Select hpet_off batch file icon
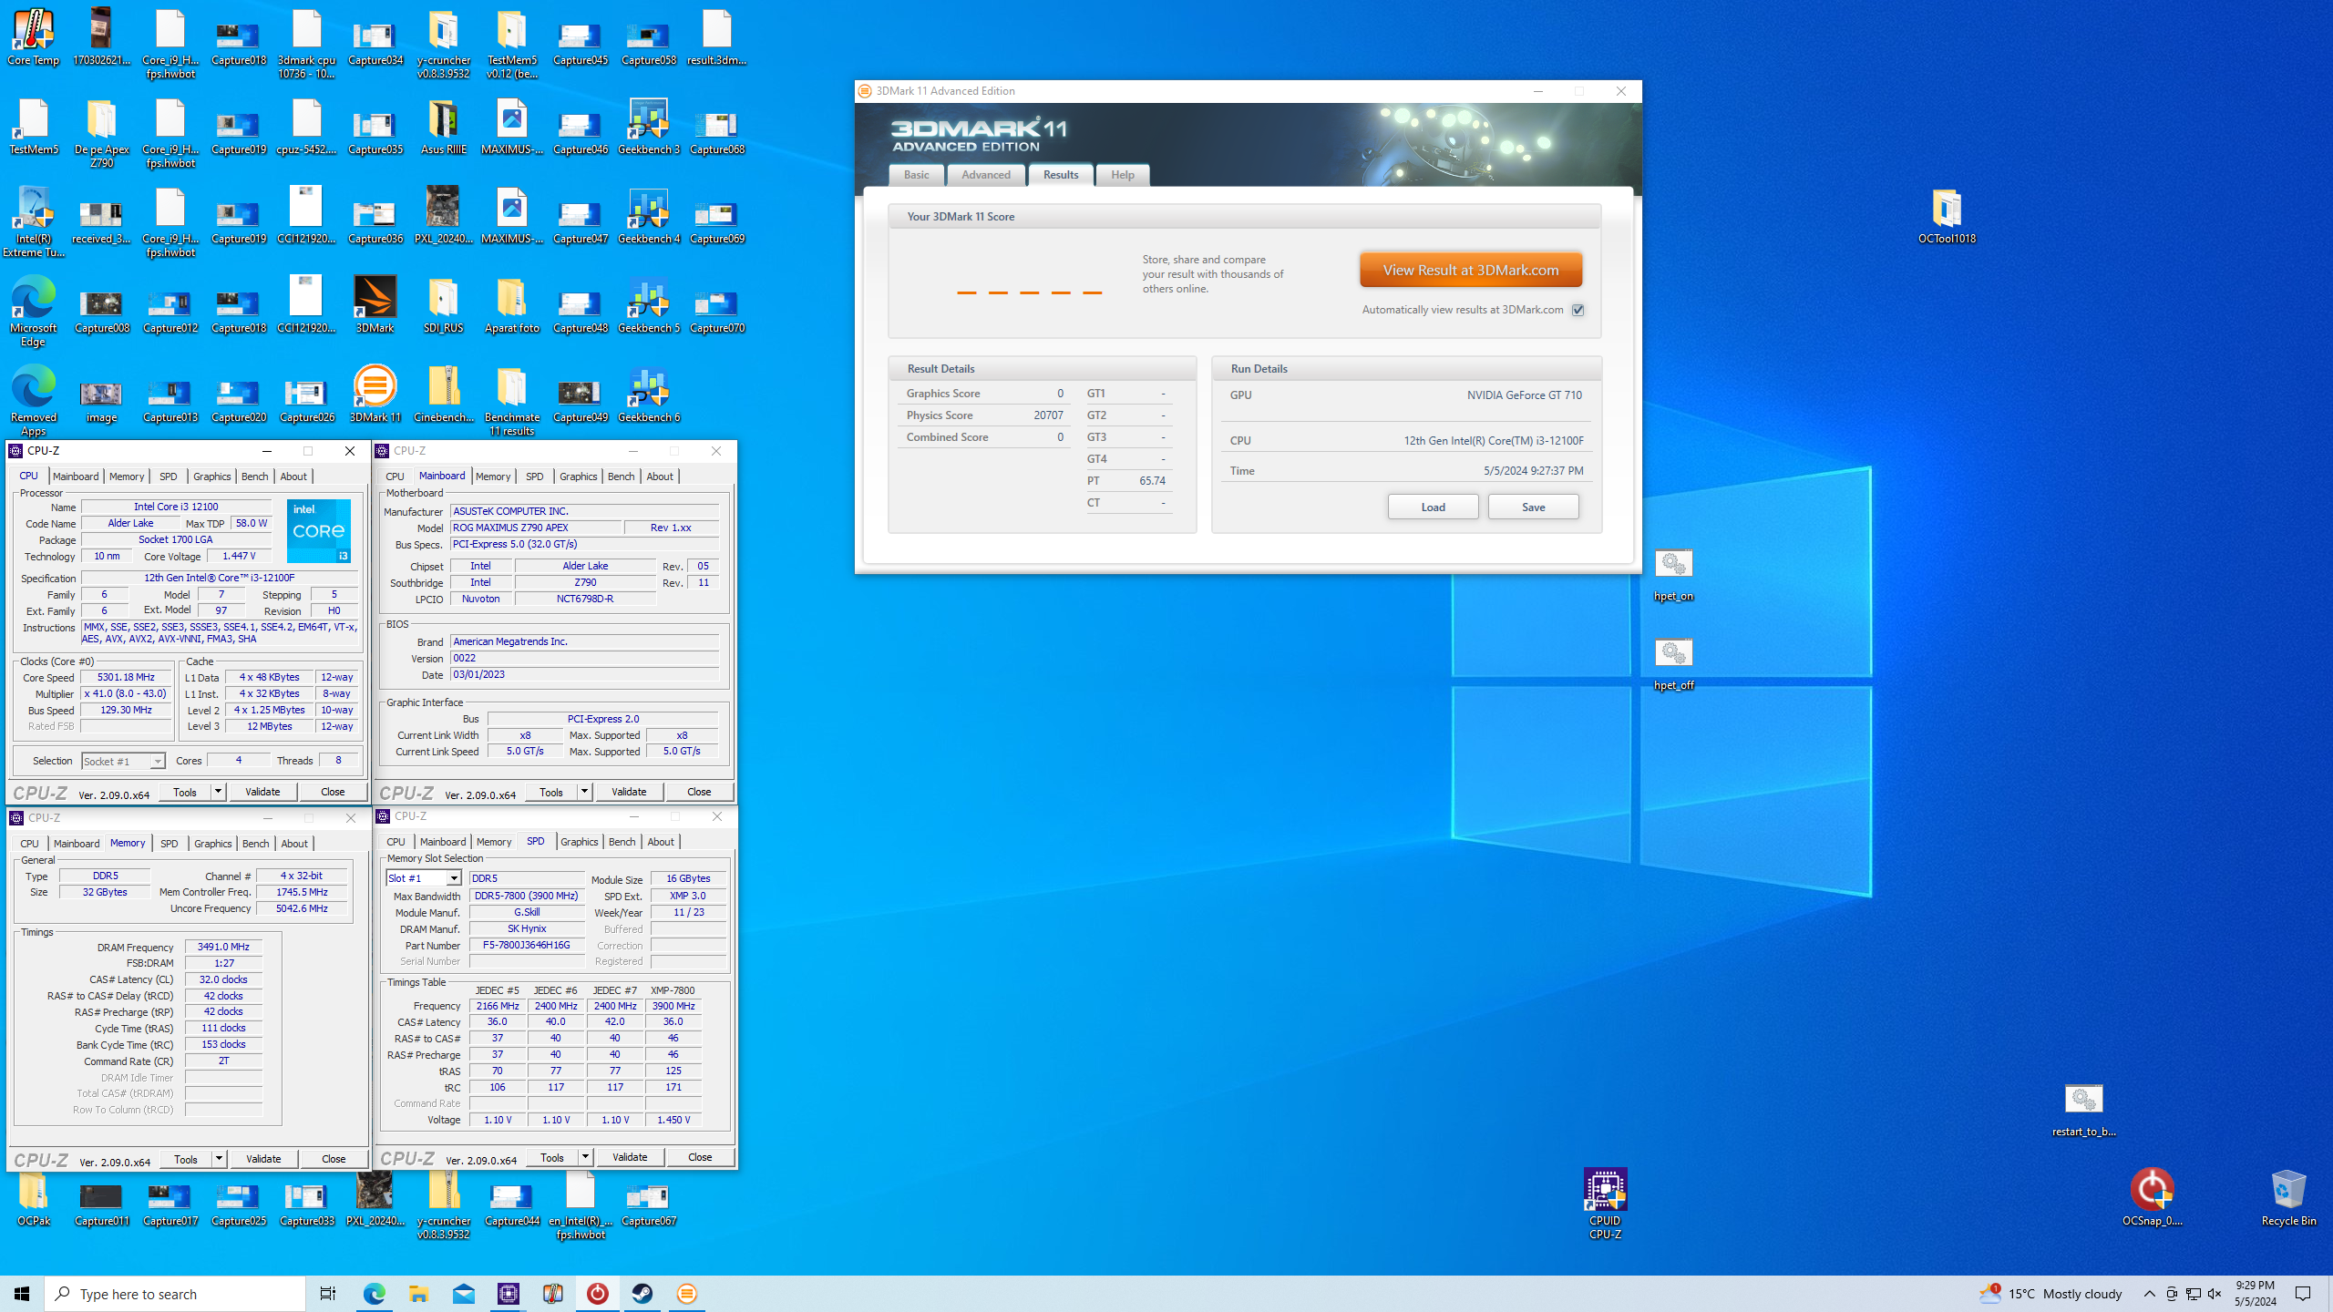 [x=1673, y=664]
